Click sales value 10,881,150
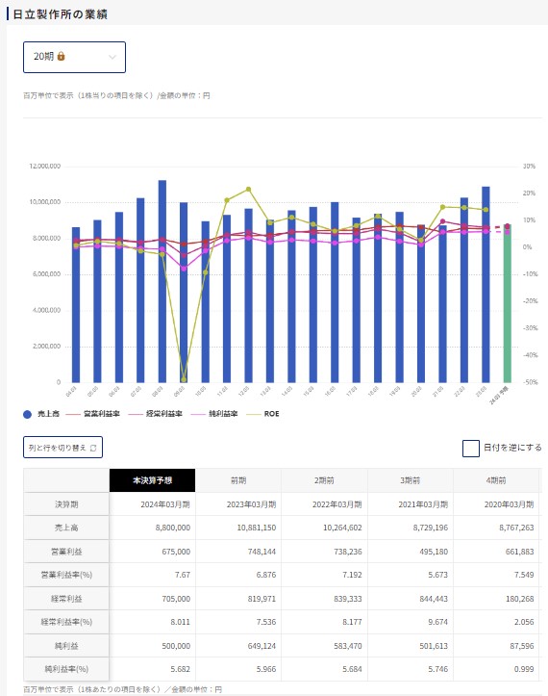548x696 pixels. 257,528
